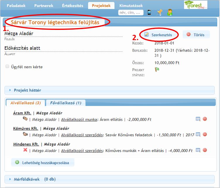Open the user profile icon menu
The image size is (220, 188).
[x=170, y=13]
